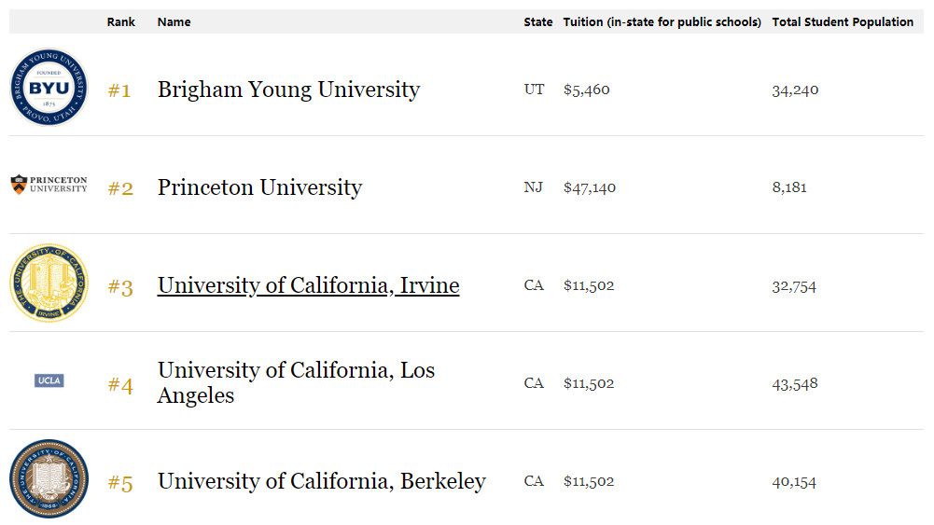The width and height of the screenshot is (934, 525).
Task: Click the UC Irvine gold seal logo
Action: point(49,283)
